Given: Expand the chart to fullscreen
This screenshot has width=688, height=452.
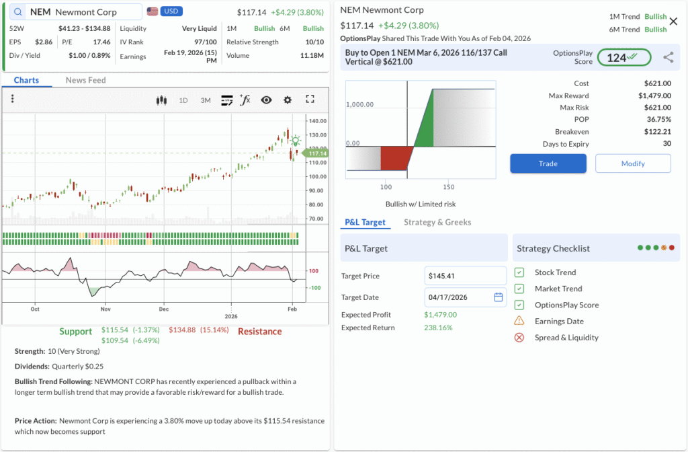Looking at the screenshot, I should 310,100.
